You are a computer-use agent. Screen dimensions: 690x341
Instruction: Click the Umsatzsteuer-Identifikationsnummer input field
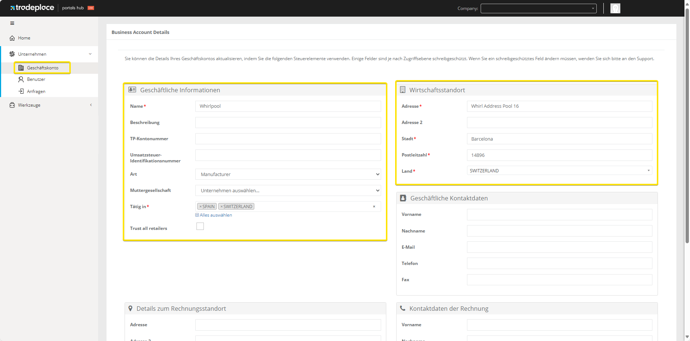[x=288, y=155]
